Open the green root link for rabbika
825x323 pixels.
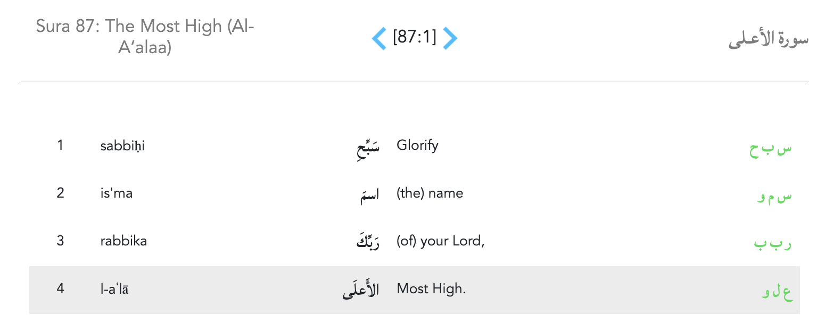[x=773, y=244]
